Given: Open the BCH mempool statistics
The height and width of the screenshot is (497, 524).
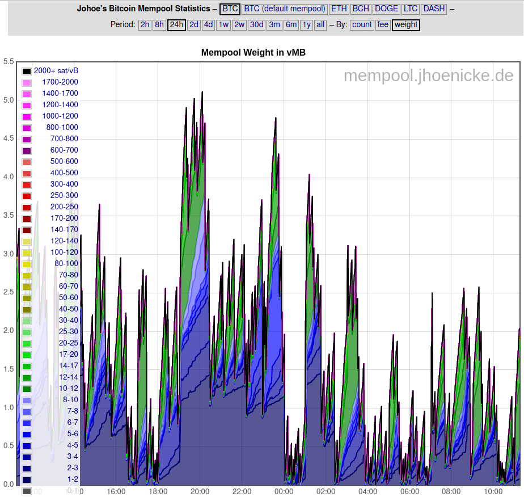Looking at the screenshot, I should (361, 9).
